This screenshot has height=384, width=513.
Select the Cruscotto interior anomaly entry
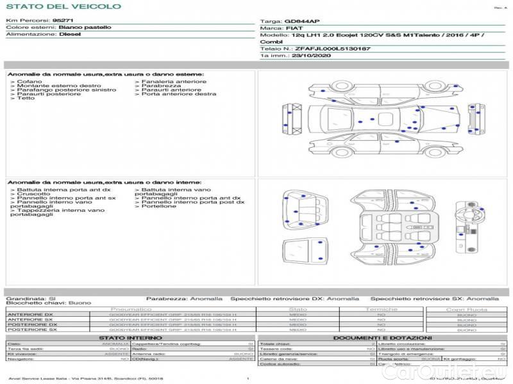(x=32, y=194)
